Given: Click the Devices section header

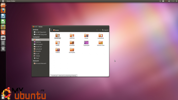Looking at the screenshot, I should [x=36, y=29].
